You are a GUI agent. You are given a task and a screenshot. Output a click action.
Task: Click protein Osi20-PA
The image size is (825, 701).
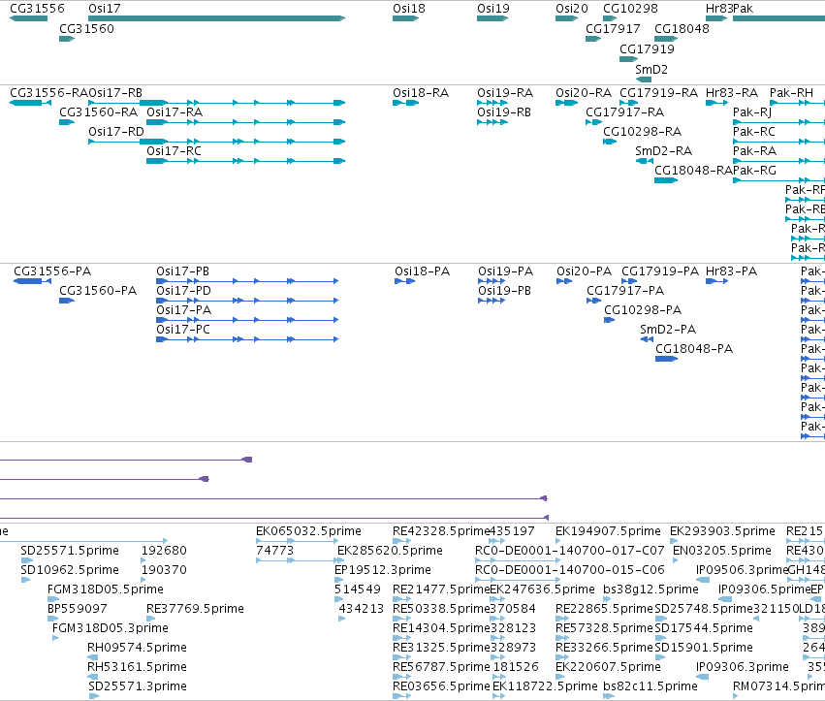click(x=585, y=271)
